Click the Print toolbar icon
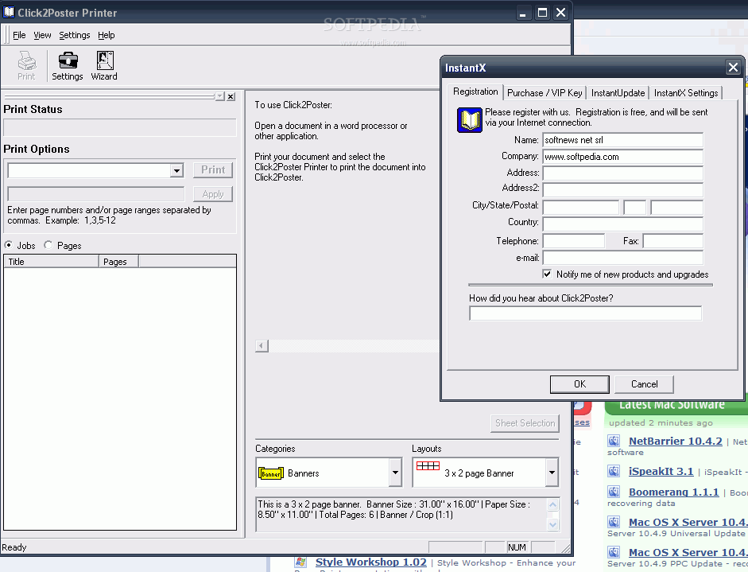The height and width of the screenshot is (572, 748). pos(27,66)
